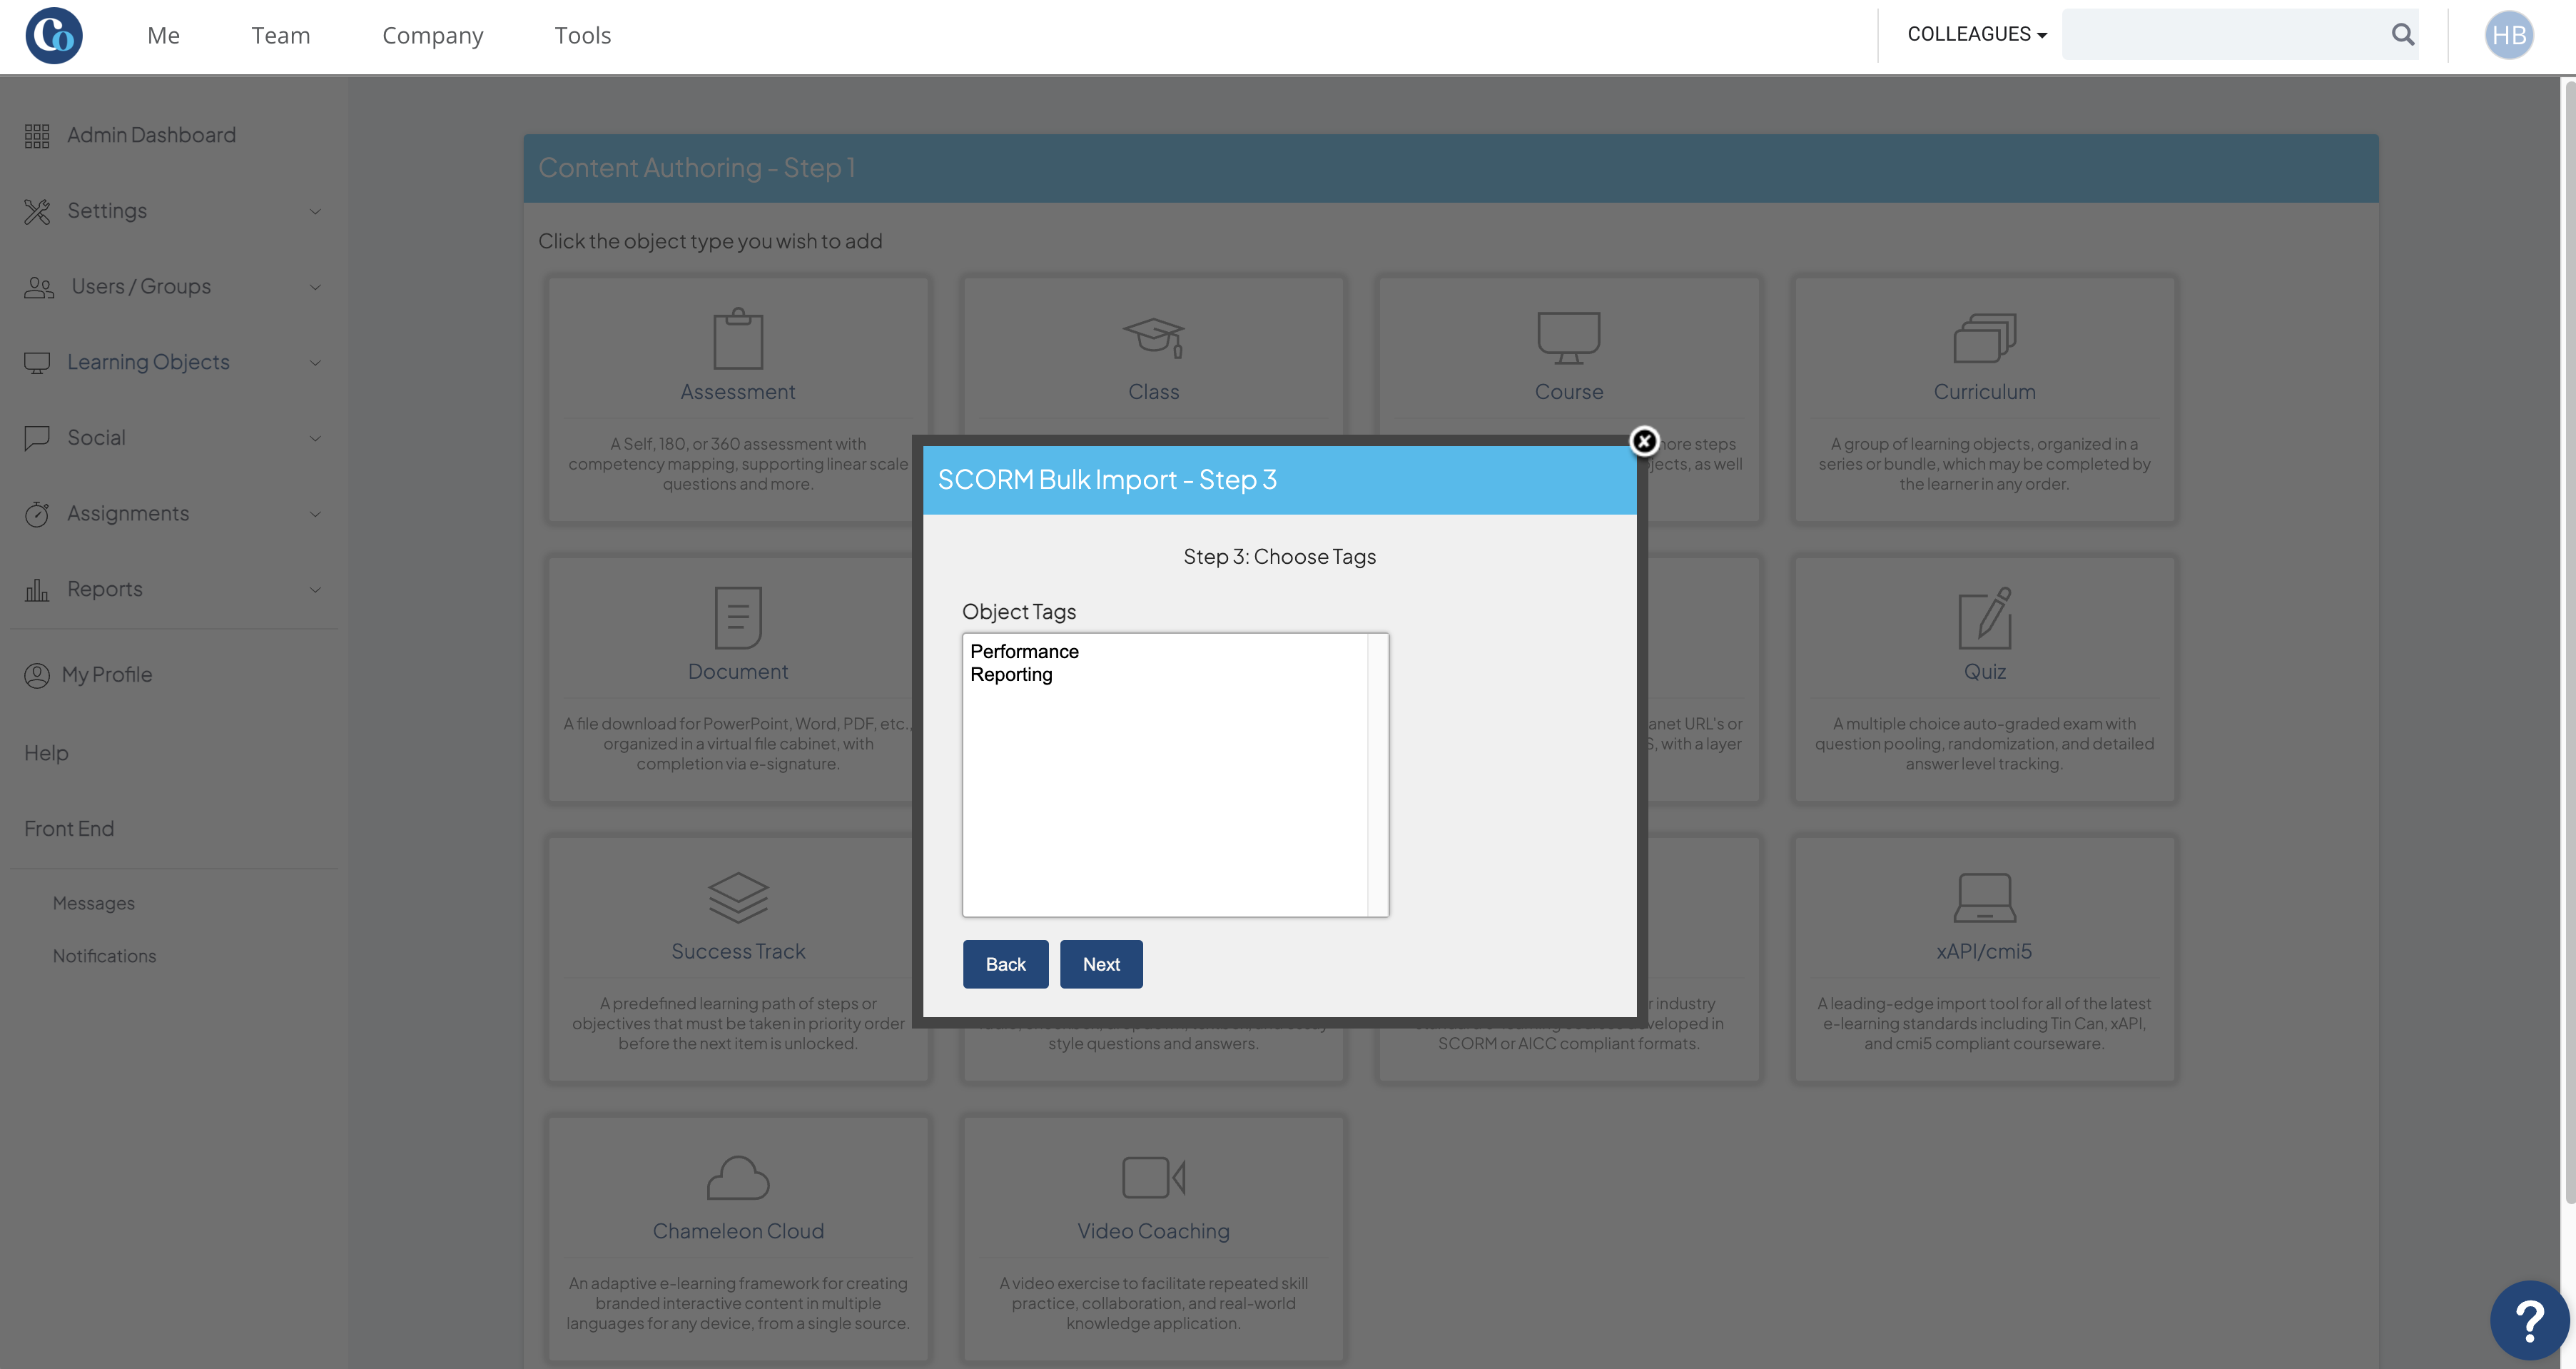Open the Me menu
This screenshot has width=2576, height=1369.
pyautogui.click(x=163, y=35)
